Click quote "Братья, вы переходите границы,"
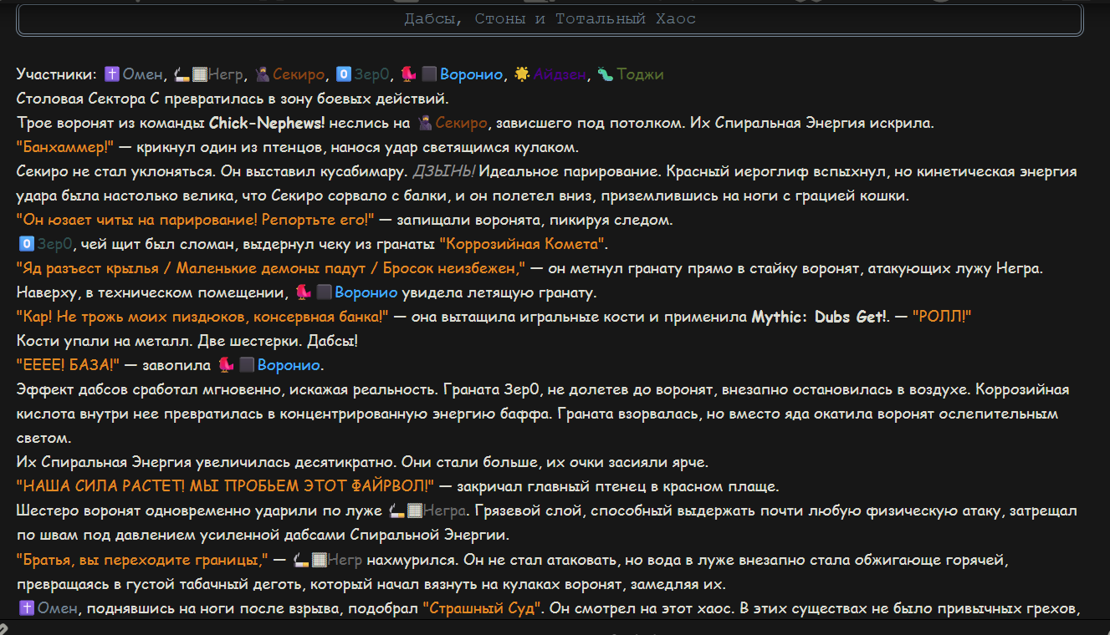This screenshot has width=1110, height=635. (x=142, y=560)
